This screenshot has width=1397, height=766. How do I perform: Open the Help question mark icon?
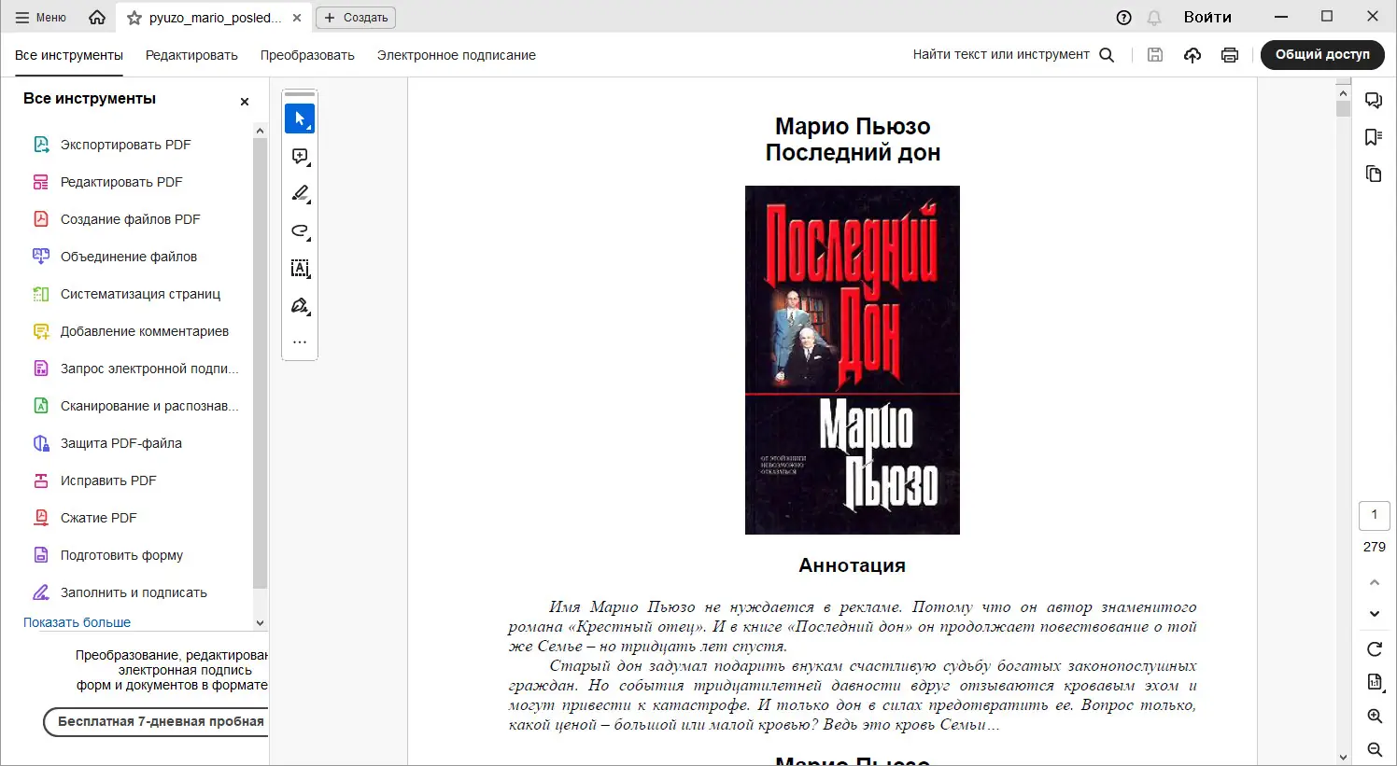(1124, 18)
